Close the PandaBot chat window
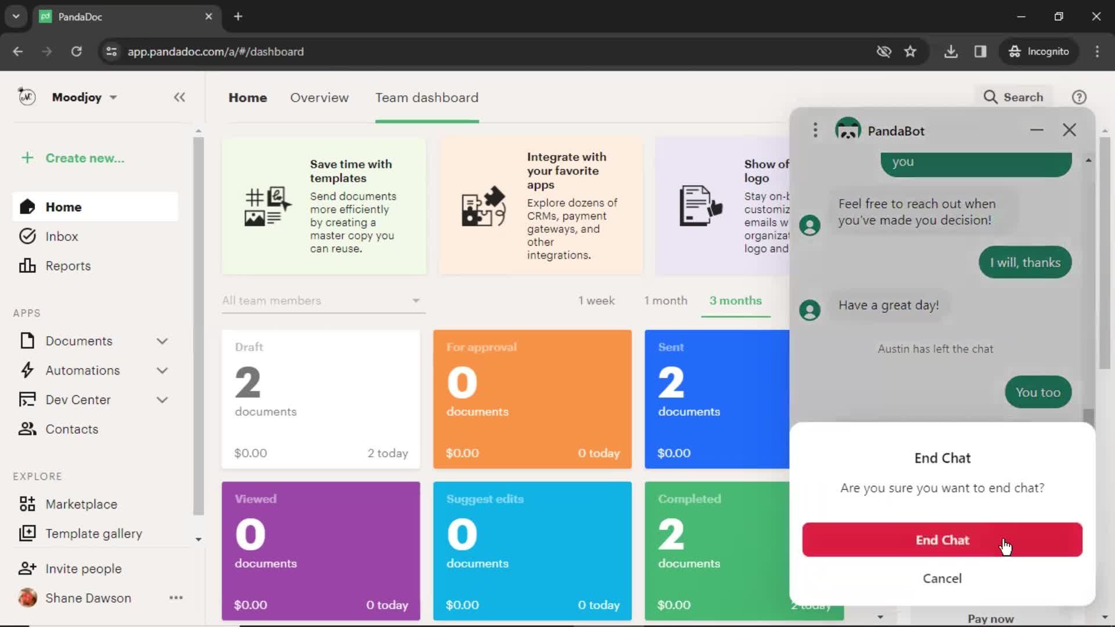1115x627 pixels. pos(1070,130)
